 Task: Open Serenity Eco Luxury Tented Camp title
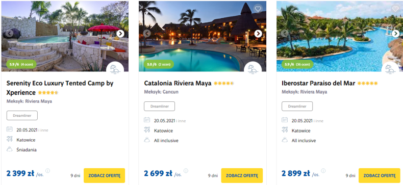60,88
